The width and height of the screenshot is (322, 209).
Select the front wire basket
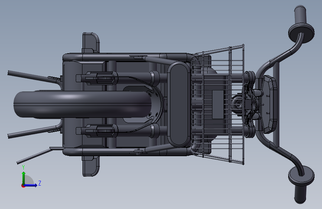[218, 104]
